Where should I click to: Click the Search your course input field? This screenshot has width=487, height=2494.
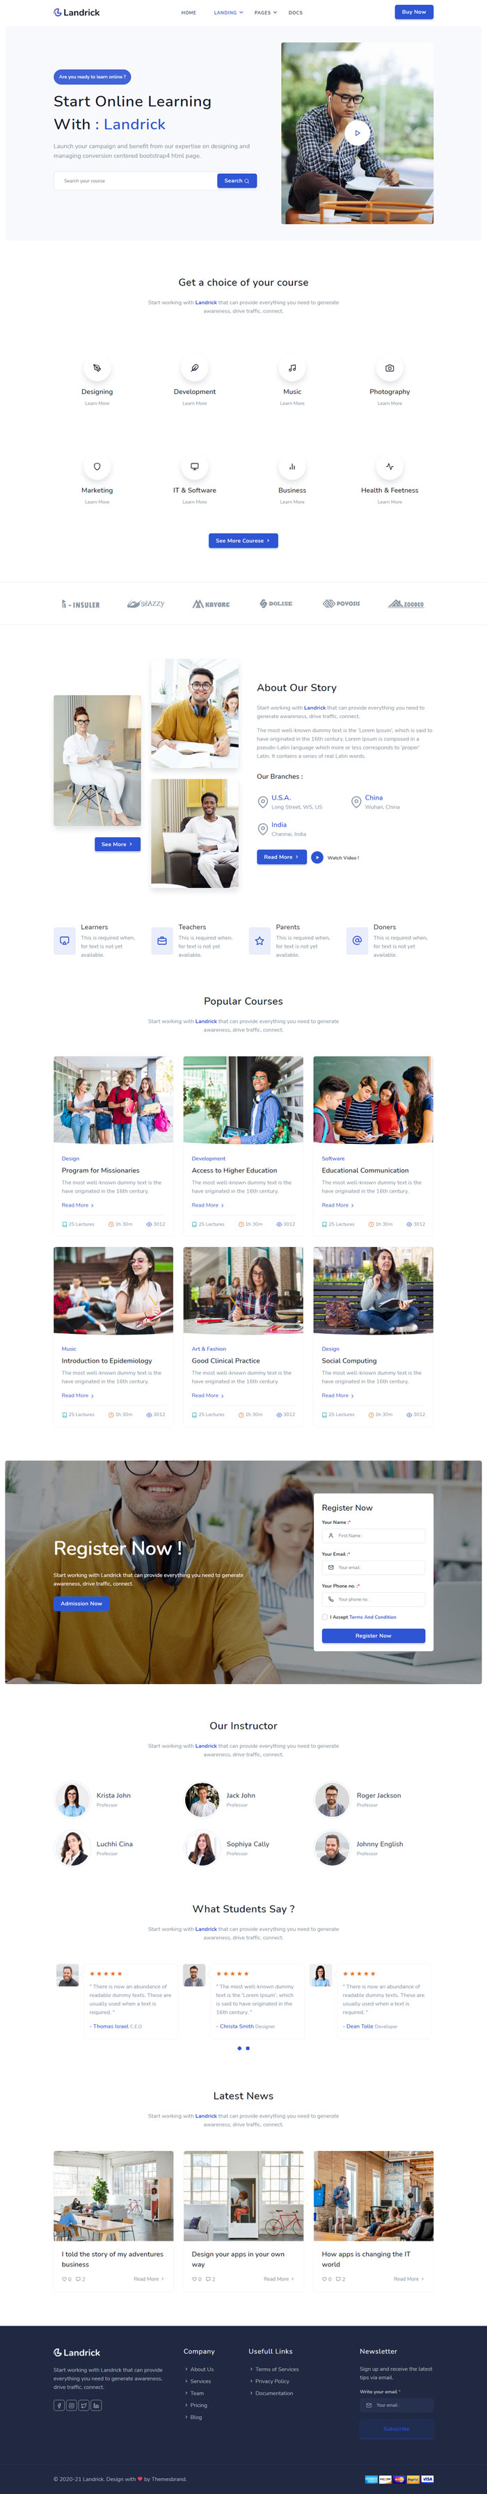tap(134, 181)
